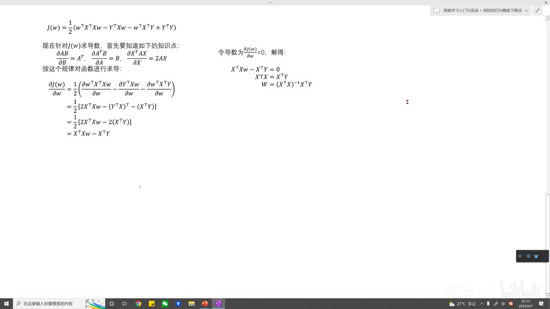Click the line 按这个规律对函数进行求导
This screenshot has width=550, height=309.
click(82, 69)
